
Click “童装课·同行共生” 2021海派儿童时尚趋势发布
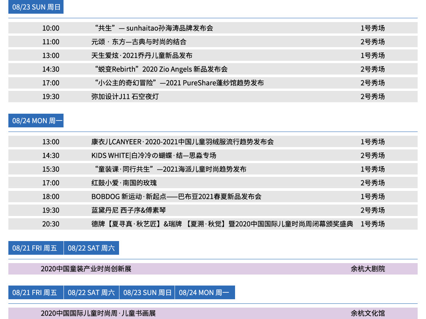pyautogui.click(x=170, y=169)
